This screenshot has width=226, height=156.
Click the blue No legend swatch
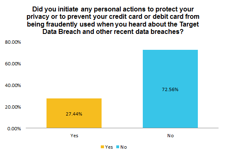118,147
